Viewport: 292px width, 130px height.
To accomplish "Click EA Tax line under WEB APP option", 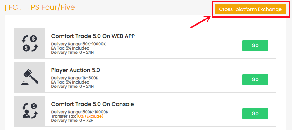I will pos(70,48).
